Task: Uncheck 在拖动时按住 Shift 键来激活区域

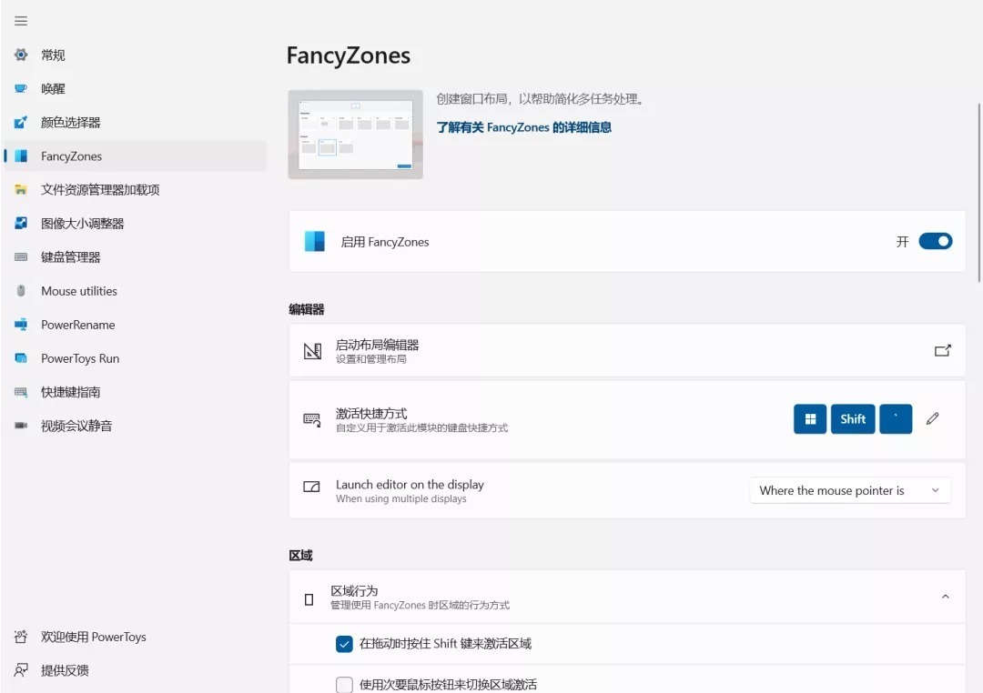Action: pos(344,644)
